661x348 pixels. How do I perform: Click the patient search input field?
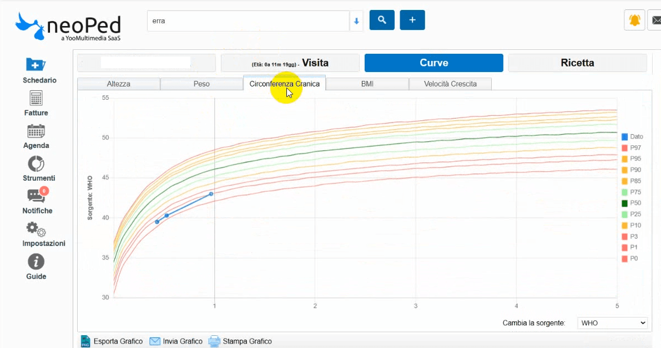[248, 21]
